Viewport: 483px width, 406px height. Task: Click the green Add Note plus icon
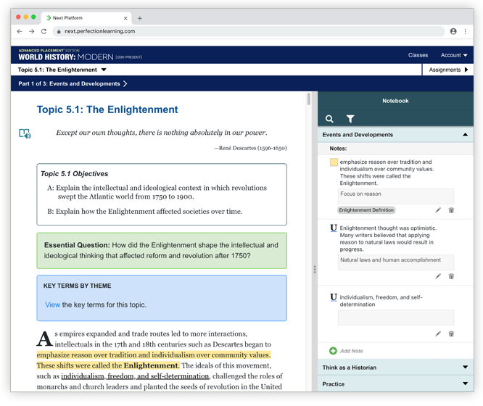click(333, 351)
